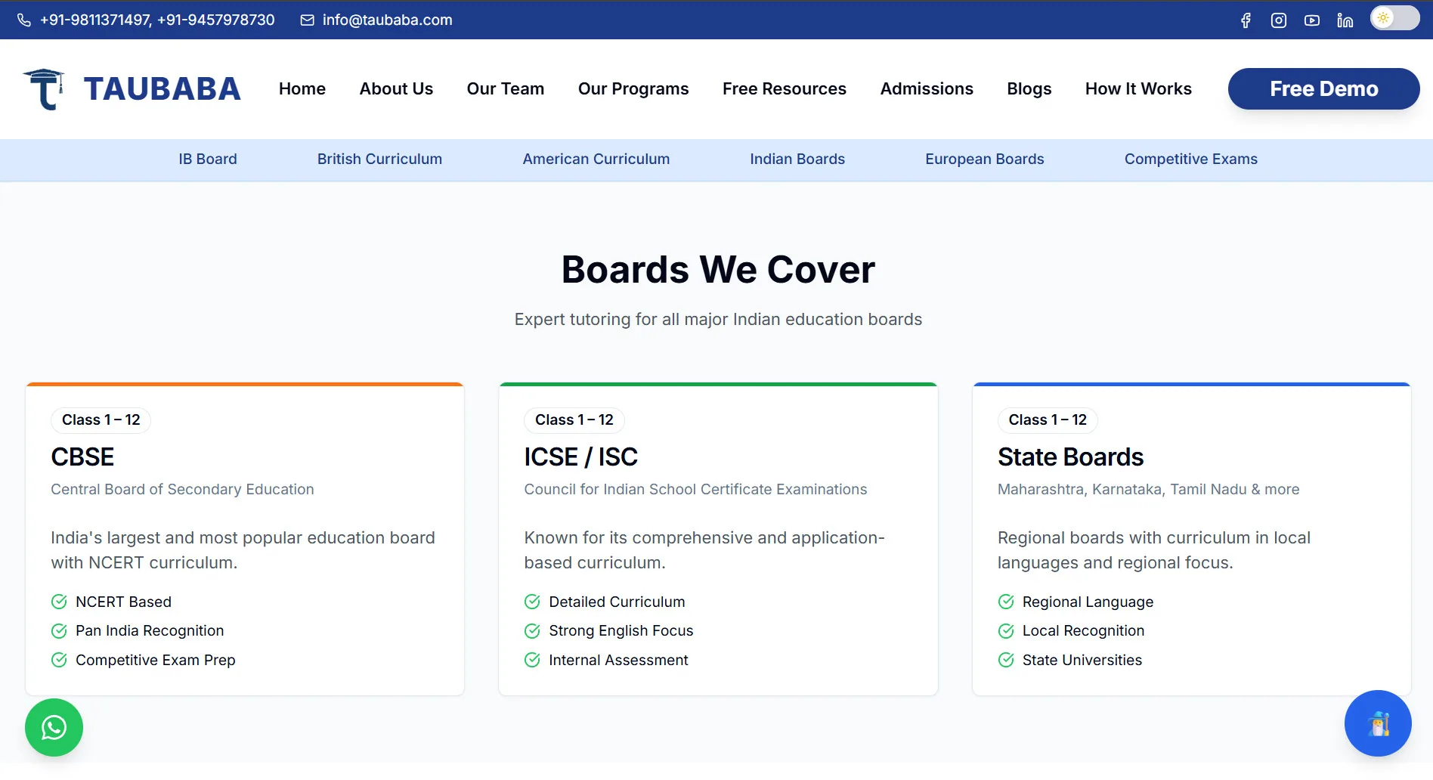Open the About Us menu item

tap(396, 89)
